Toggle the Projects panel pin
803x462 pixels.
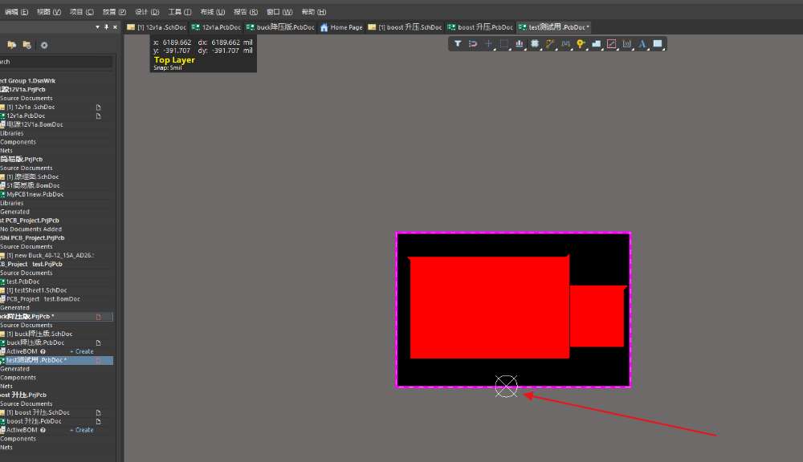click(x=106, y=27)
